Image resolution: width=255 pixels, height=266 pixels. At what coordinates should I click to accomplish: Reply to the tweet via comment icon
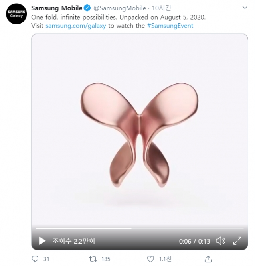[35, 259]
